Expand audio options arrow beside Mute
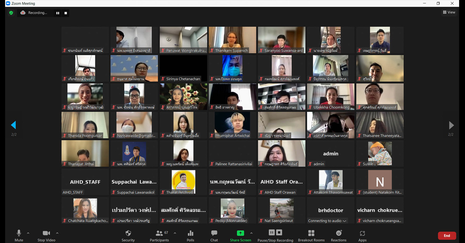465x243 pixels. (x=28, y=233)
